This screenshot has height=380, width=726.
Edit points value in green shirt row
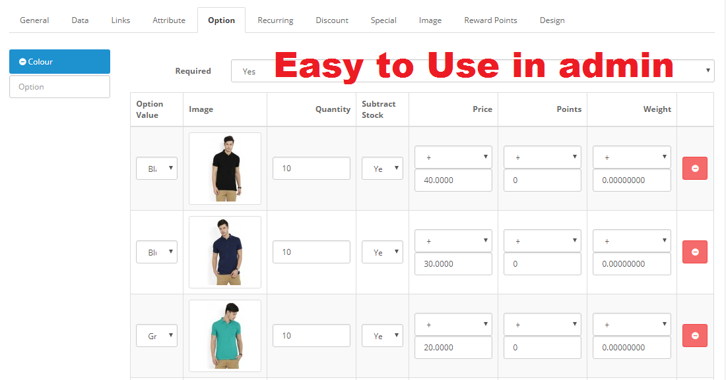542,348
